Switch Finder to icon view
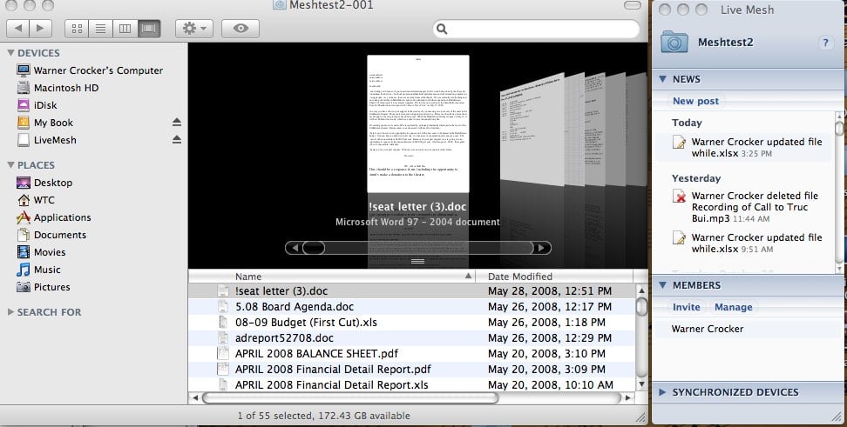Viewport: 847px width, 427px height. coord(77,29)
